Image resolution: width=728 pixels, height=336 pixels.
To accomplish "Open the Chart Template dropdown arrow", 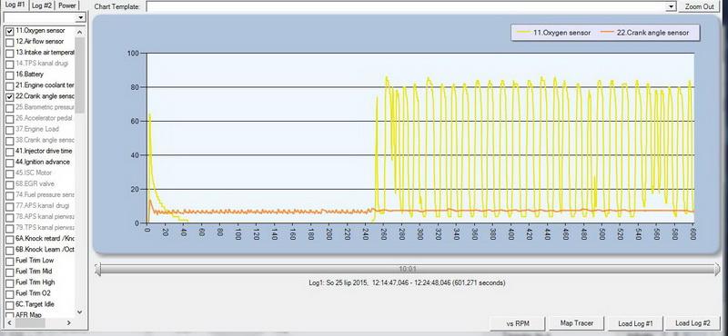I will point(671,7).
